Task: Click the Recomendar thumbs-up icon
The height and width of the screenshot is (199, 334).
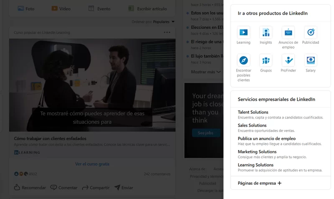Action: tap(17, 187)
